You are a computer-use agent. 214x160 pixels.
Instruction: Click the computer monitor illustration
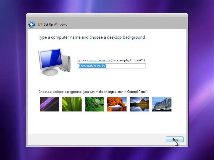[x=55, y=62]
